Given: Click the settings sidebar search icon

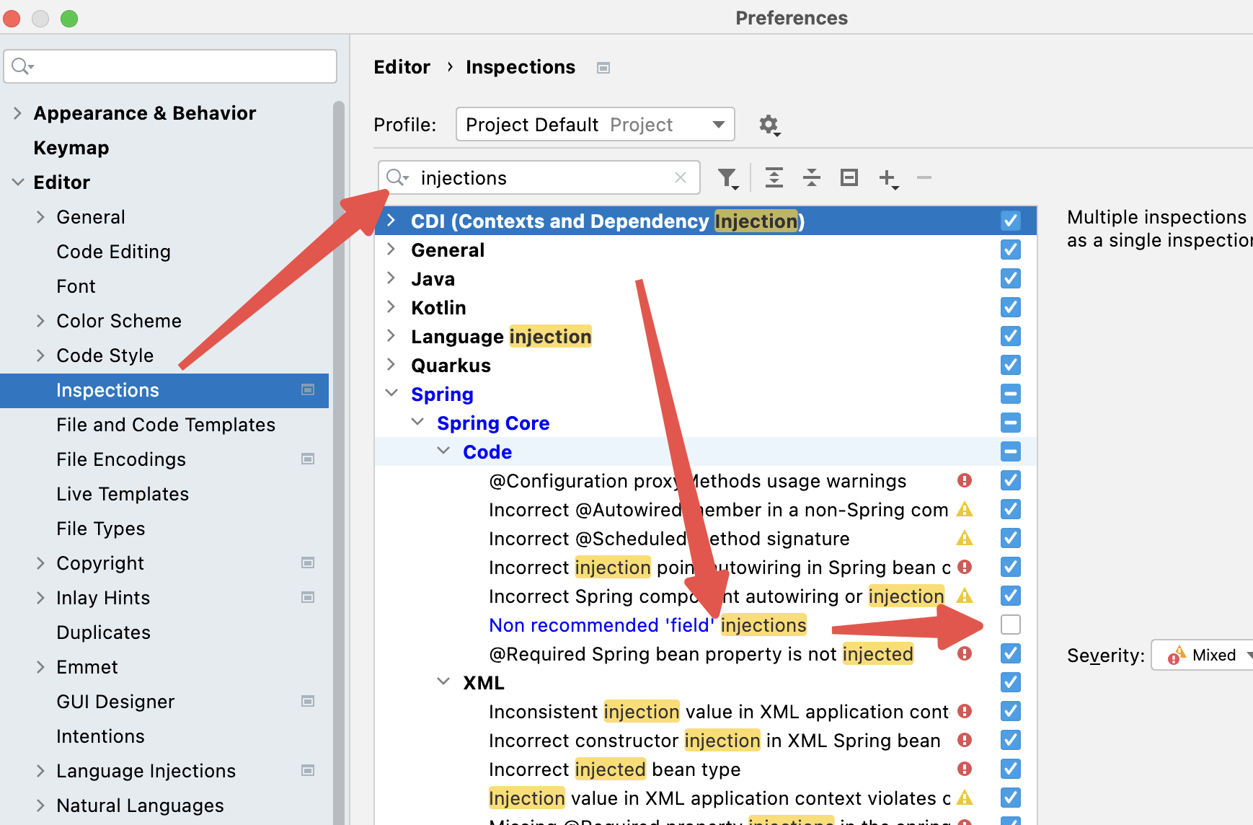Looking at the screenshot, I should pyautogui.click(x=22, y=66).
